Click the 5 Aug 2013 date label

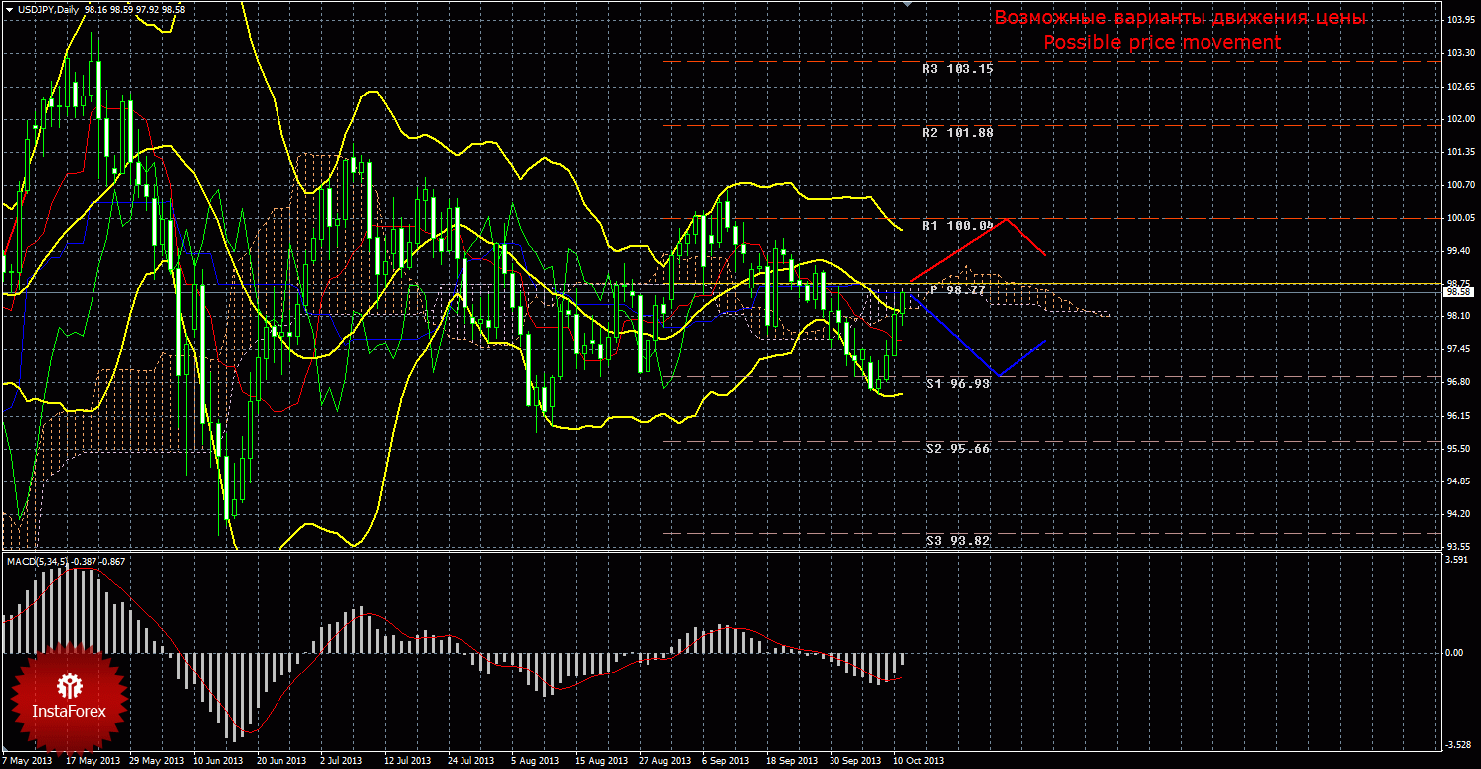[535, 761]
